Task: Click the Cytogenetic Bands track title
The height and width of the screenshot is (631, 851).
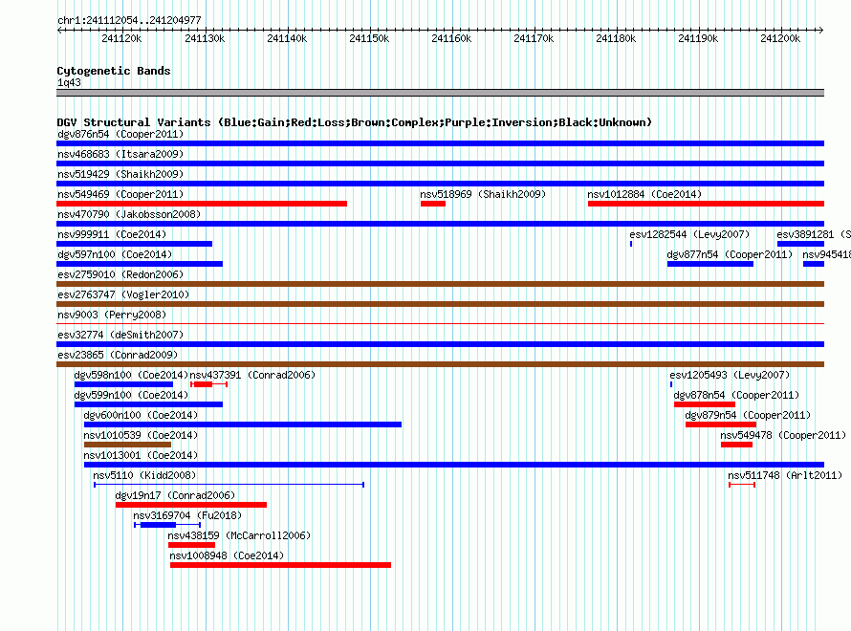Action: tap(114, 71)
